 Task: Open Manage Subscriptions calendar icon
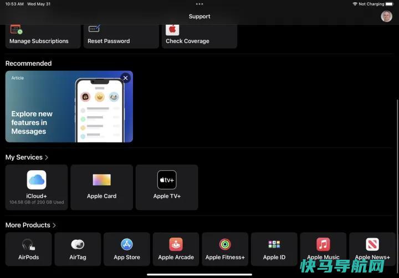coord(16,29)
